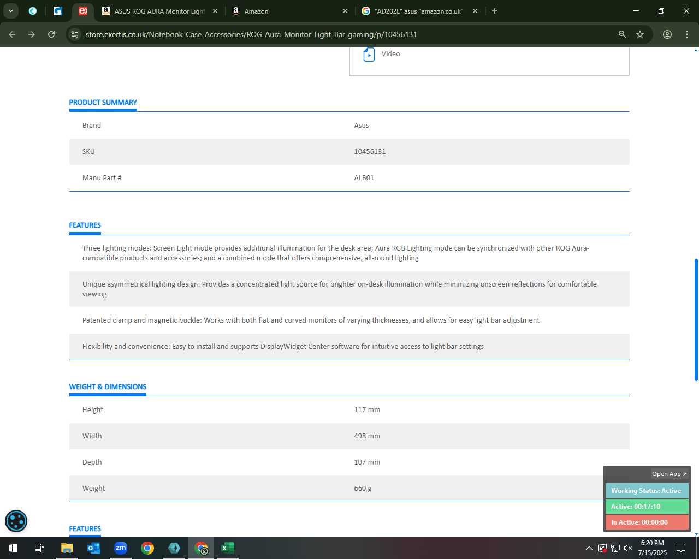Switch to the "AD202E" asus Google search tab
Viewport: 699px width, 559px height.
click(x=419, y=11)
